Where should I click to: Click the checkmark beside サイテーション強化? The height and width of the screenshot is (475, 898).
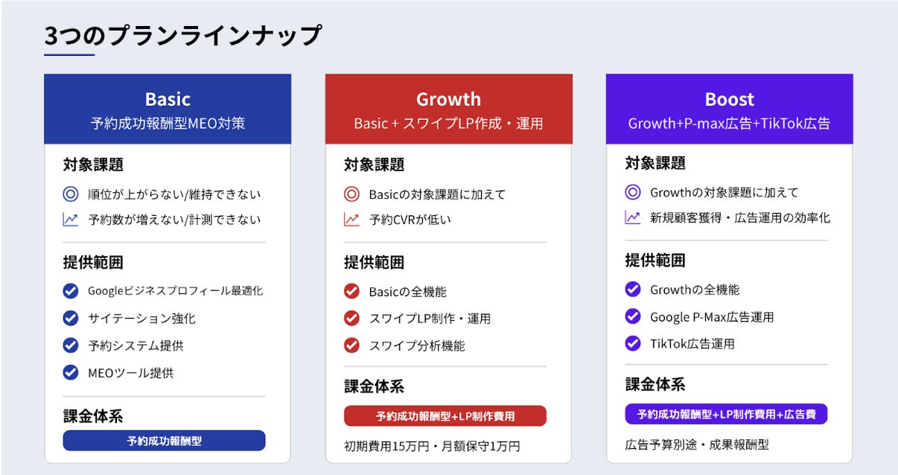(x=71, y=318)
